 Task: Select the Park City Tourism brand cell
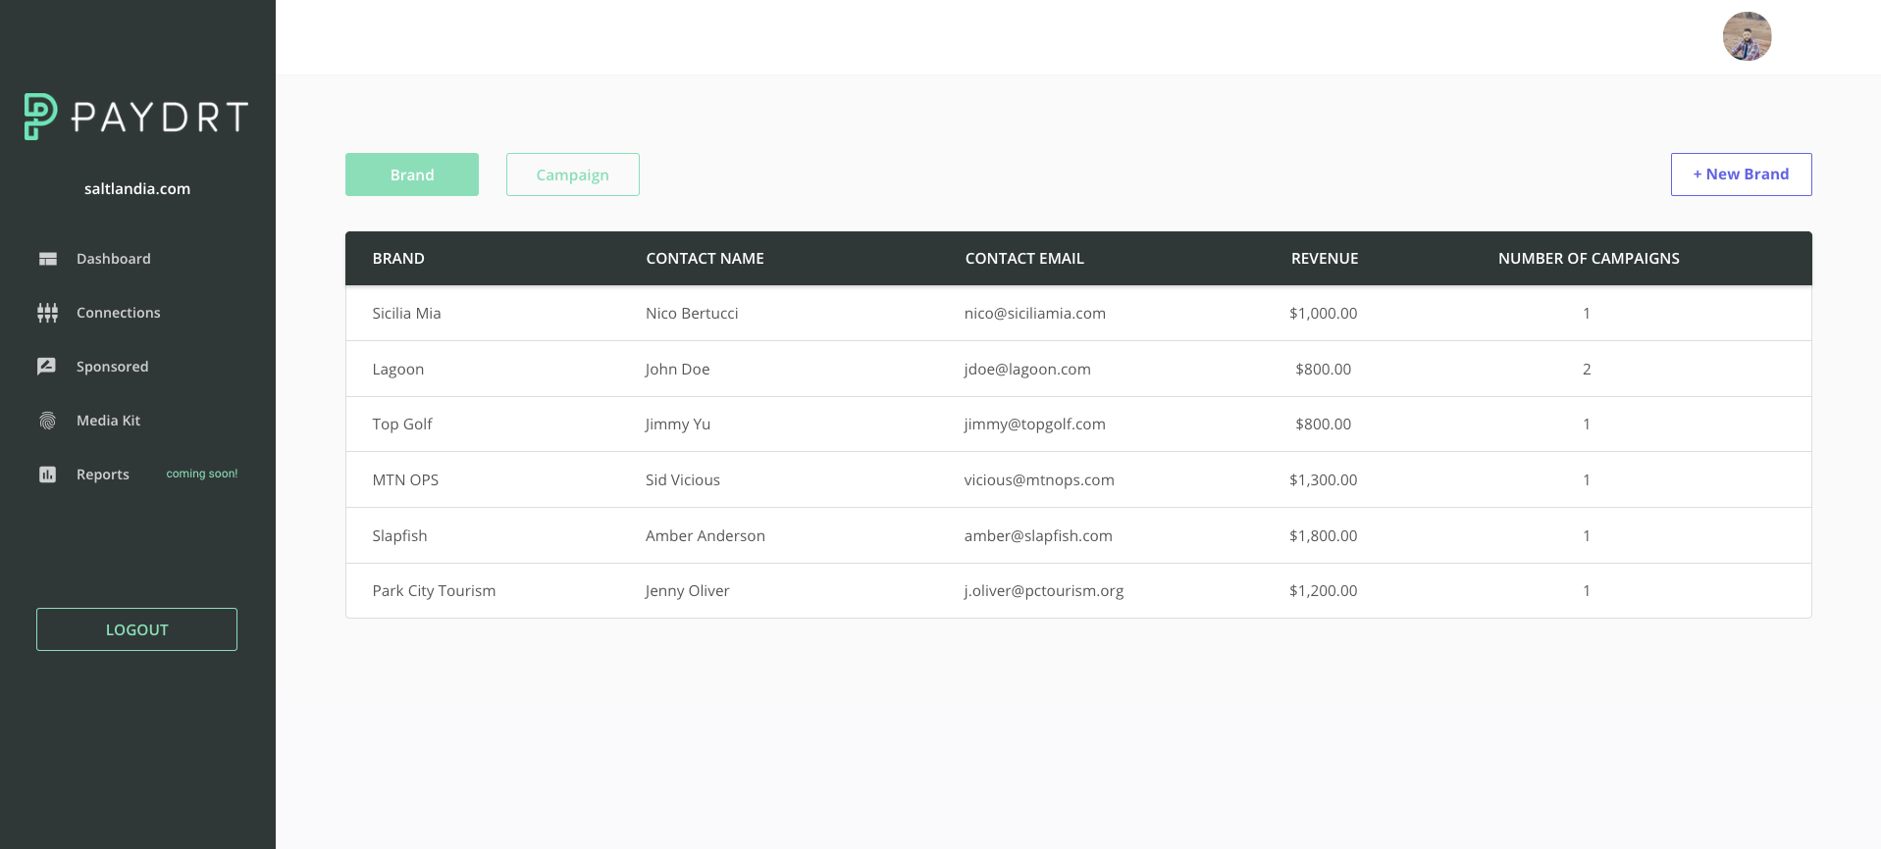(434, 591)
